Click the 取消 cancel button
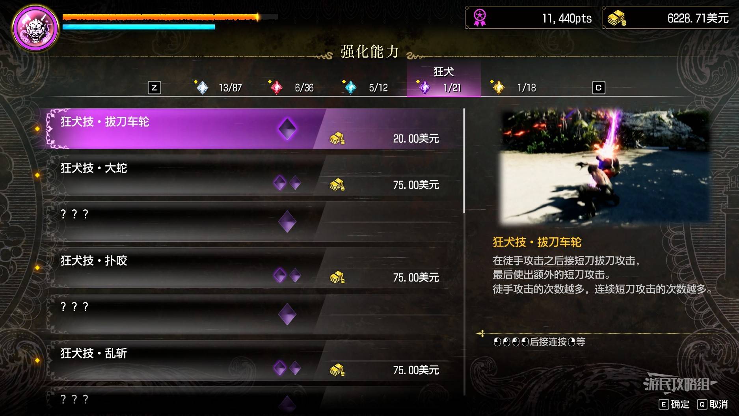Viewport: 739px width, 416px height. tap(713, 404)
